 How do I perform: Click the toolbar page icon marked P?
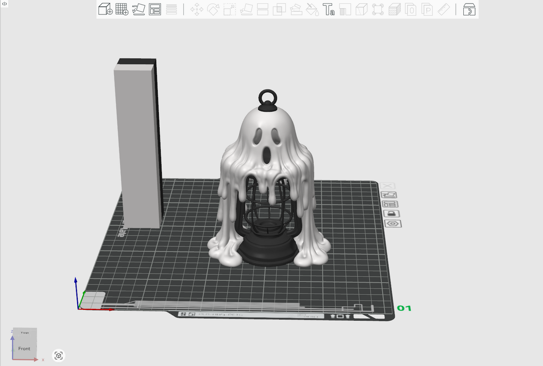427,10
